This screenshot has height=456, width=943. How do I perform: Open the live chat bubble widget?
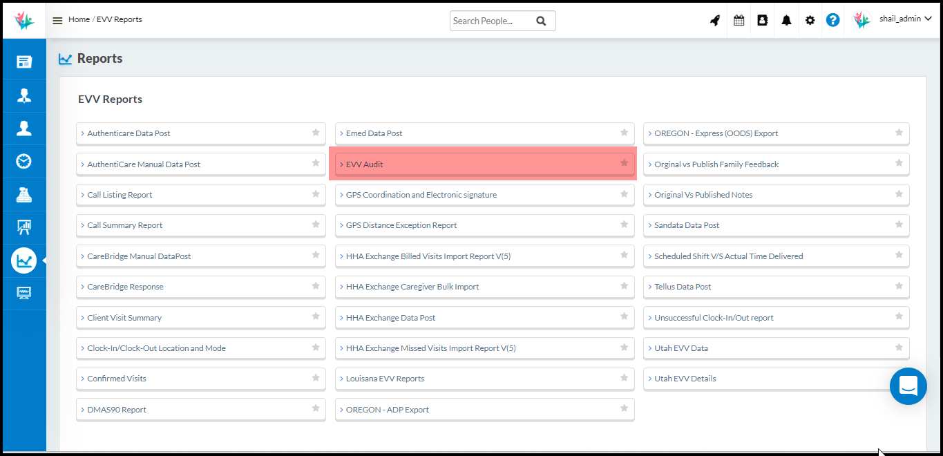908,386
